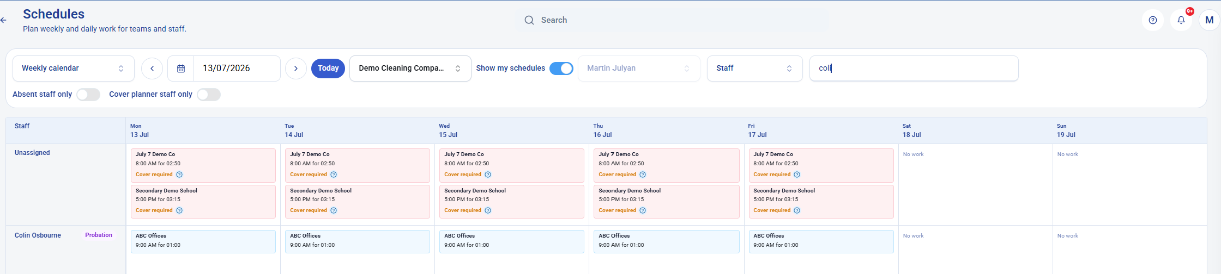Open the calendar date picker icon

click(x=181, y=68)
